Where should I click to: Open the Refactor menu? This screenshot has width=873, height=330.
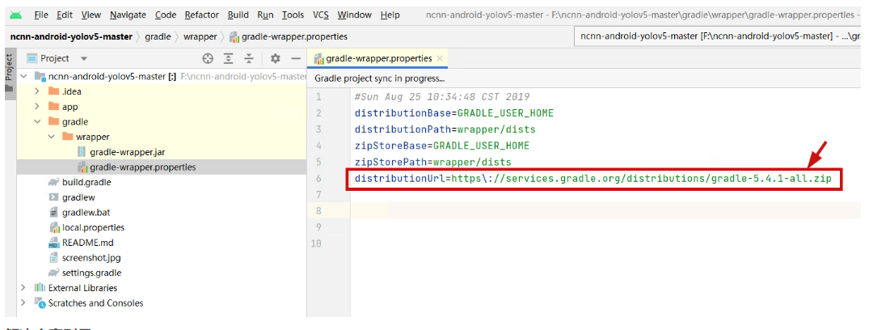(202, 15)
